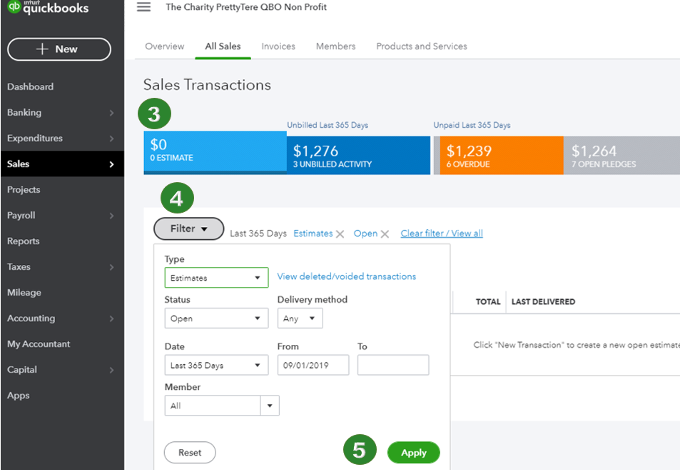Screen dimensions: 680x472
Task: Expand Expenditures submenu chevron
Action: click(x=111, y=139)
